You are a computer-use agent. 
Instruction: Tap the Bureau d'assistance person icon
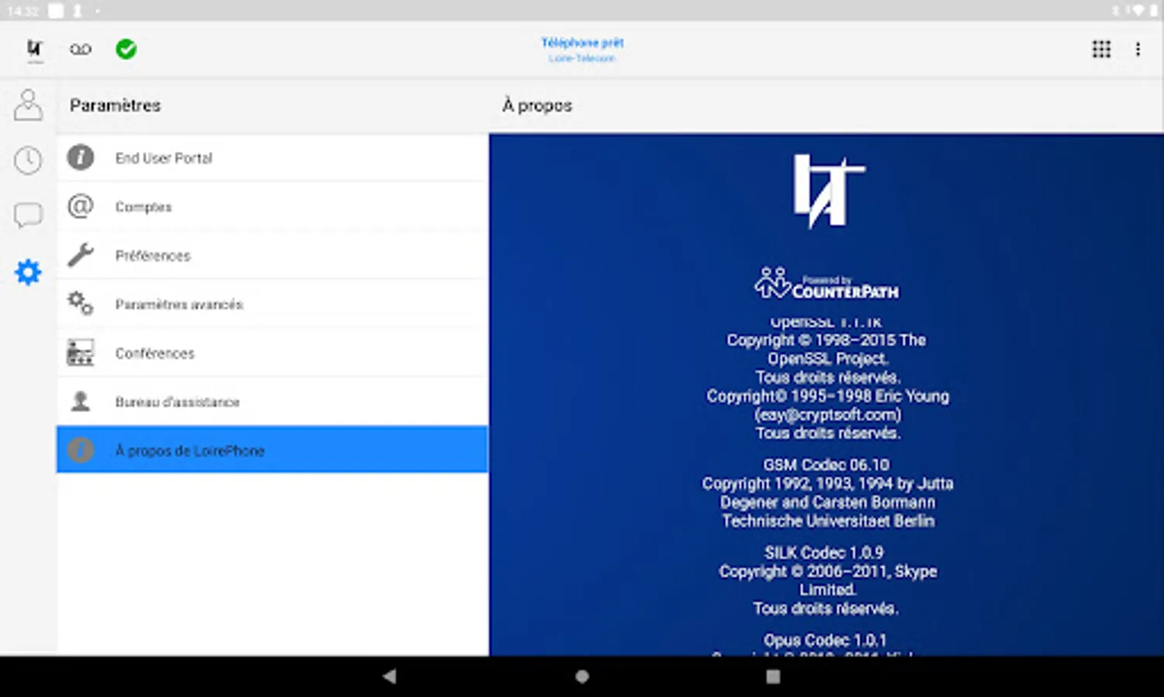pos(81,401)
